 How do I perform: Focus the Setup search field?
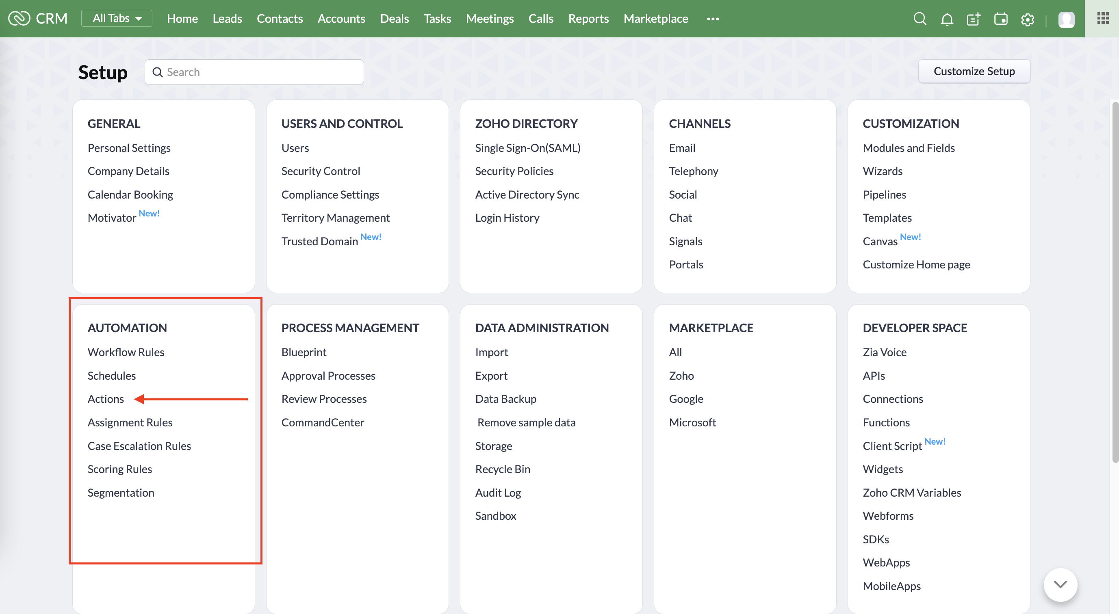point(254,72)
